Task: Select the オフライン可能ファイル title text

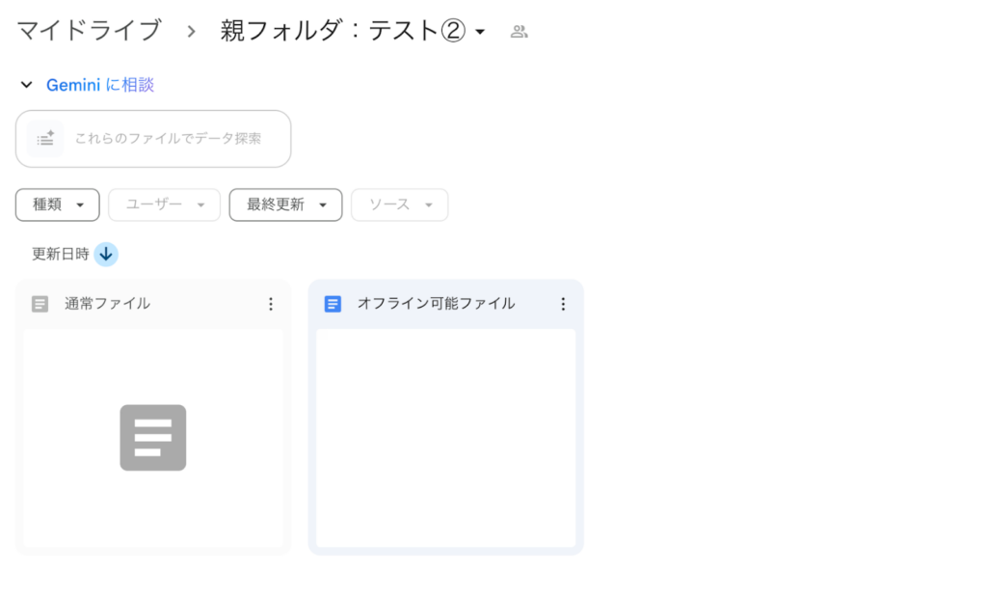Action: point(436,304)
